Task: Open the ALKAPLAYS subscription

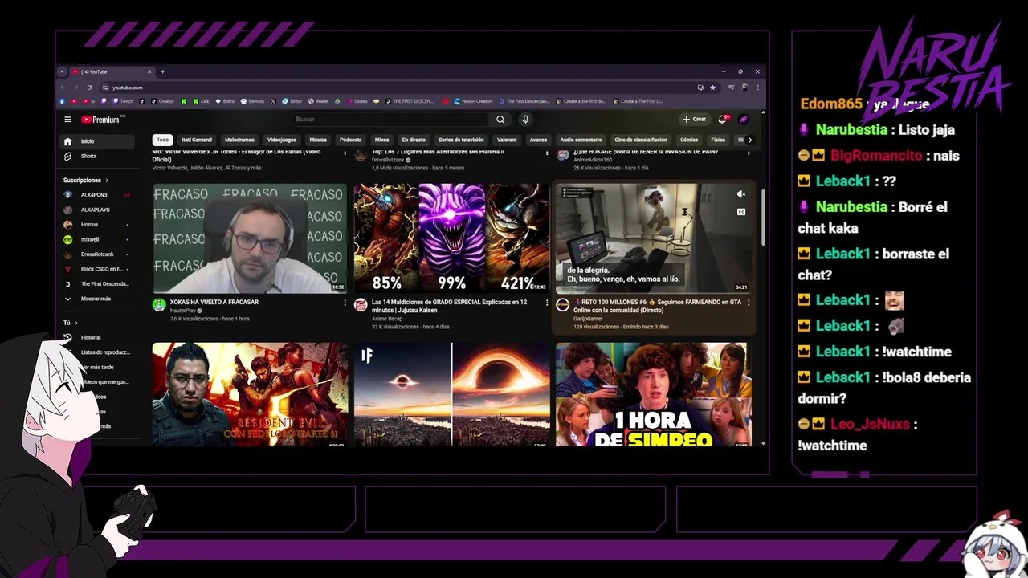Action: click(x=98, y=210)
